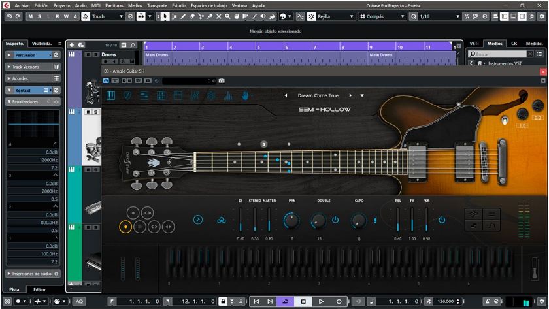This screenshot has height=309, width=549.
Task: Click the CAPO knob
Action: 359,220
